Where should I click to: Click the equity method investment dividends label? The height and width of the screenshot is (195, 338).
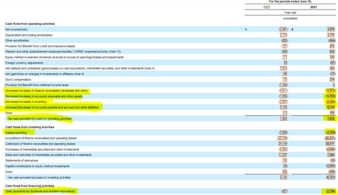coord(64,57)
